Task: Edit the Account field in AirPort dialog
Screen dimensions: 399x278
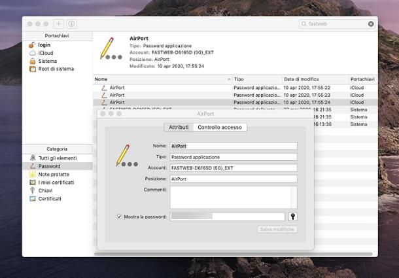Action: point(234,168)
